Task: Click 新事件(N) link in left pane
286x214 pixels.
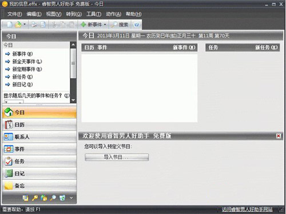Action: pos(22,54)
